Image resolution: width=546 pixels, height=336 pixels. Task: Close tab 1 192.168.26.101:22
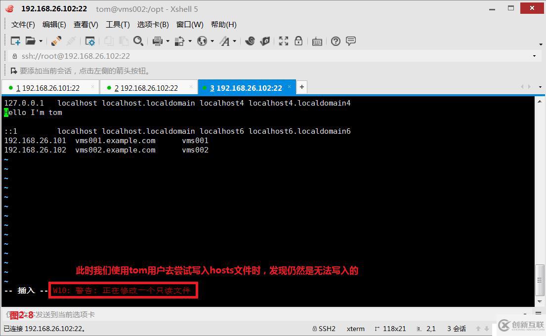(92, 87)
